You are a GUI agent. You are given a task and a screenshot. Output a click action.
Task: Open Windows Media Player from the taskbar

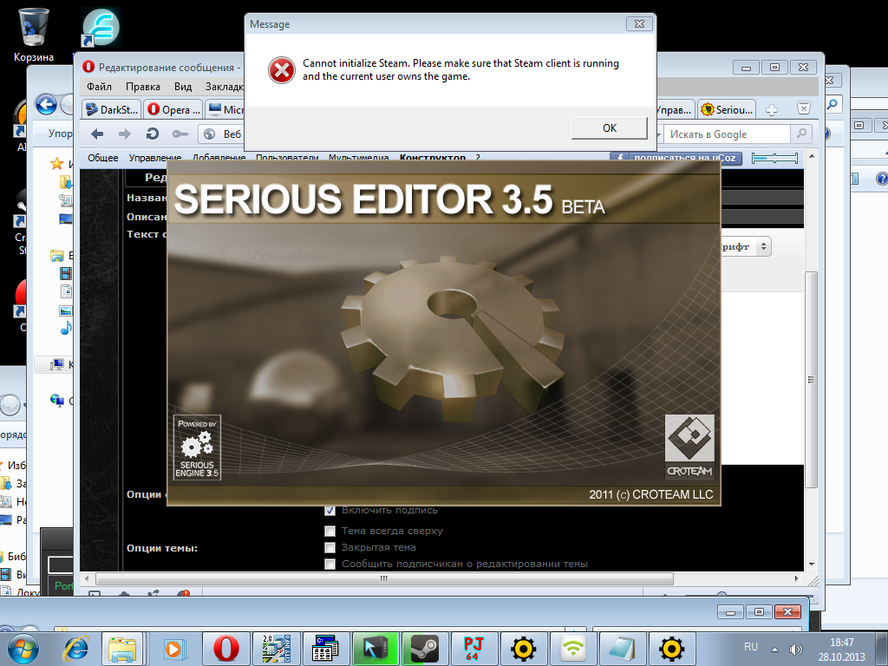click(x=173, y=648)
